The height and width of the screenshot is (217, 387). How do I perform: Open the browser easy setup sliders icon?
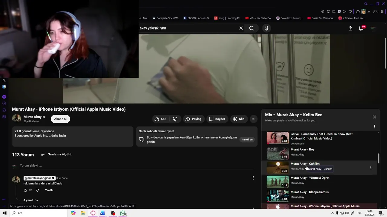pos(383,11)
